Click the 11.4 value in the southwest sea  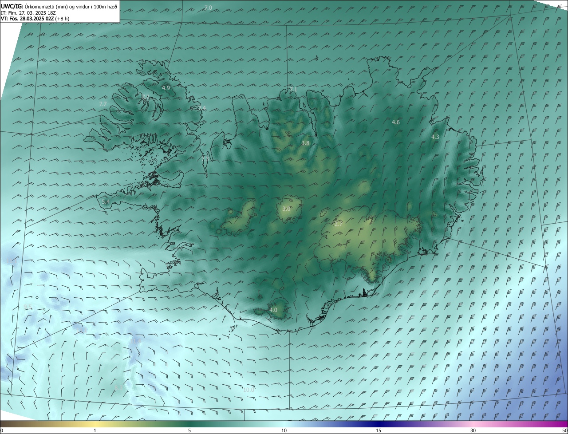(x=135, y=341)
